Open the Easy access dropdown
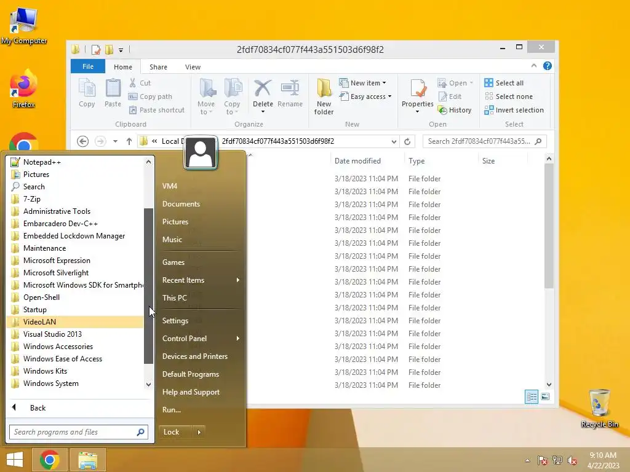This screenshot has height=472, width=630. [x=365, y=96]
